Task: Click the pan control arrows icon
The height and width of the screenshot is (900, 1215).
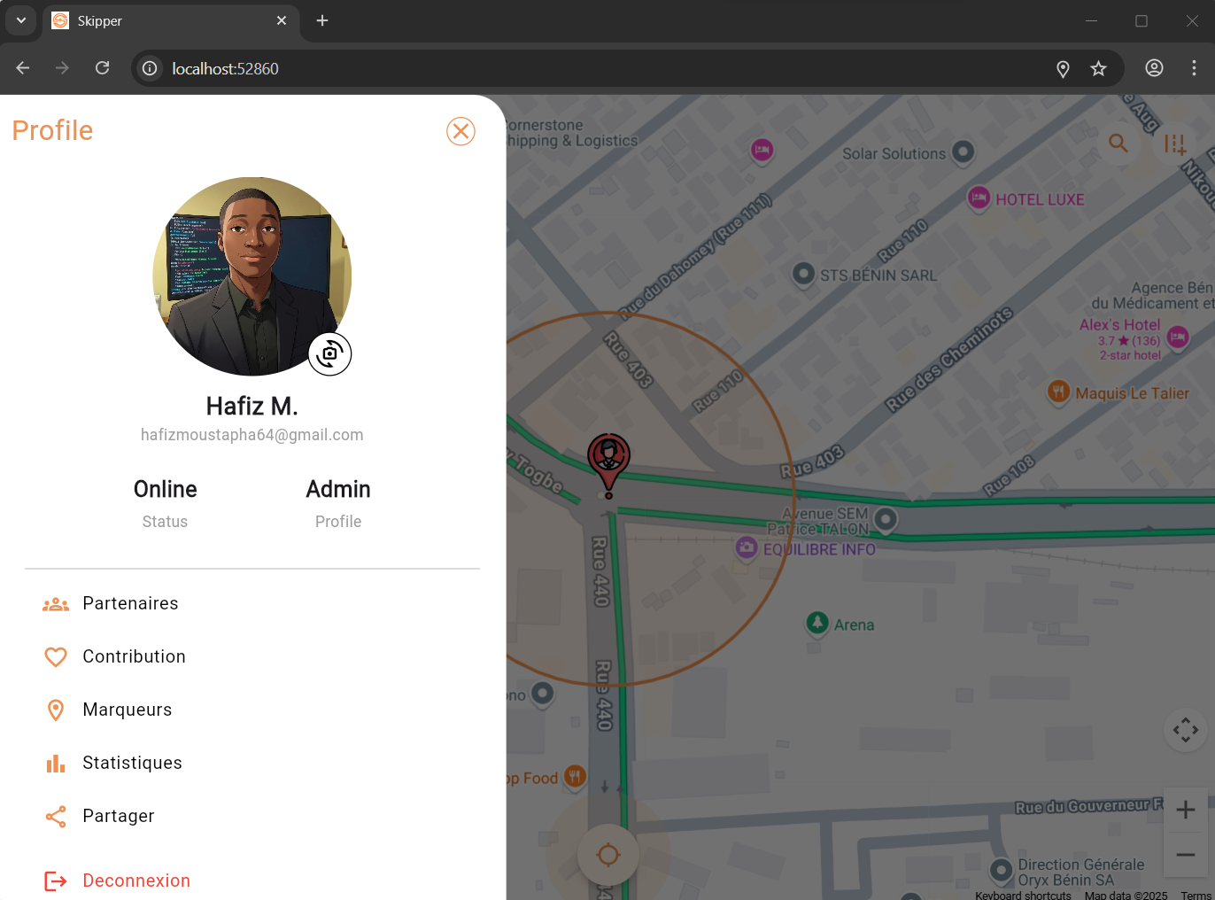Action: pos(1185,730)
